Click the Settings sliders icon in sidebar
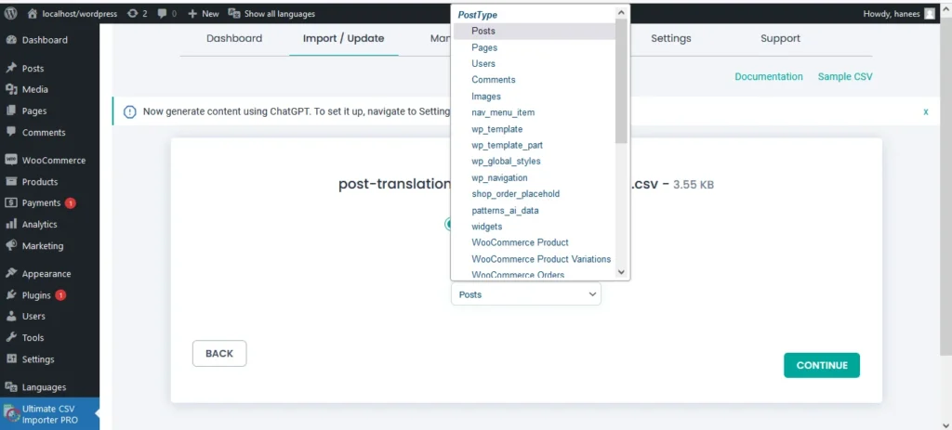Screen dimensions: 952x430 pos(11,359)
